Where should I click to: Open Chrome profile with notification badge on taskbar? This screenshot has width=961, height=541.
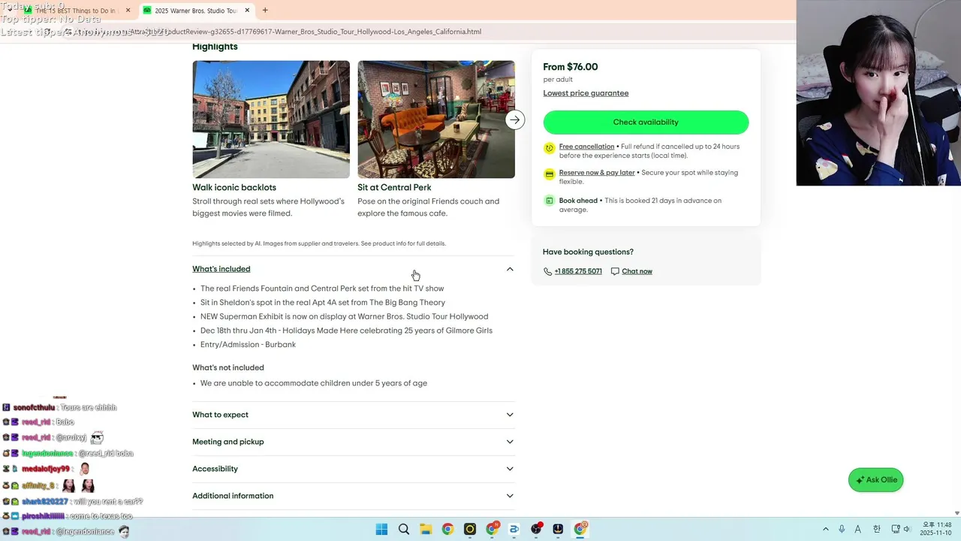[492, 529]
